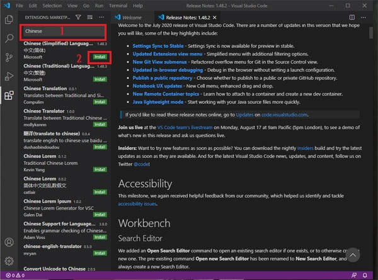Open editor more actions ellipsis menu

click(x=364, y=18)
